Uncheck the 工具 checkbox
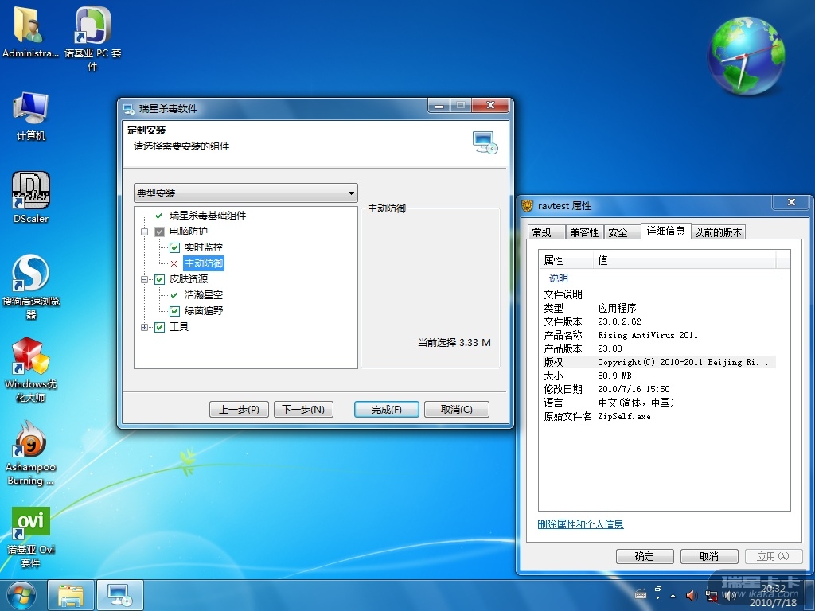 click(x=159, y=327)
